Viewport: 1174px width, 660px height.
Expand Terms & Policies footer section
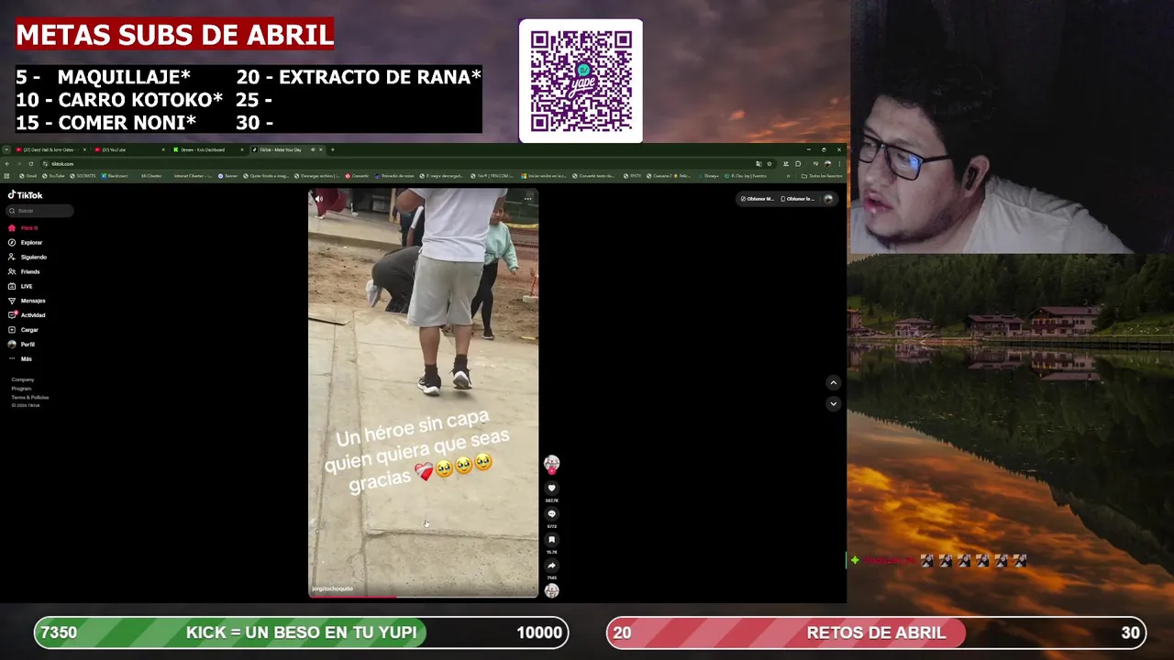(30, 397)
